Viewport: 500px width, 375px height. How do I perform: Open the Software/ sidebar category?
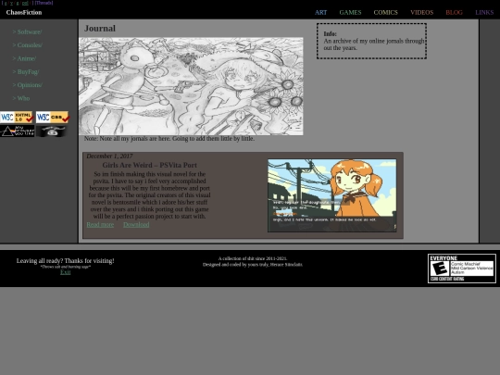(x=27, y=31)
